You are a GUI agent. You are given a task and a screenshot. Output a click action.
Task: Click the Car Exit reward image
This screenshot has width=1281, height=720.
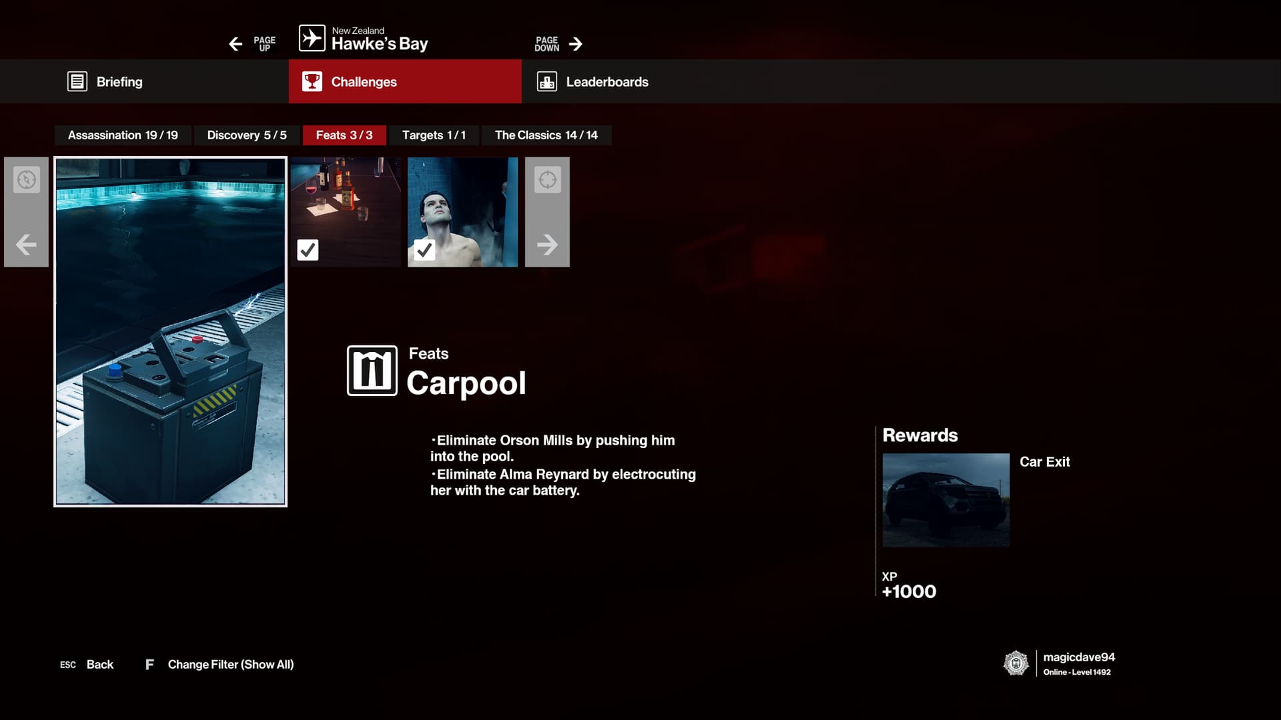(945, 500)
